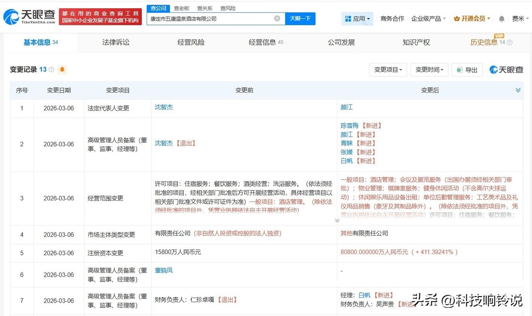Expand the truncated 经营范围变更 row details

(x=337, y=220)
